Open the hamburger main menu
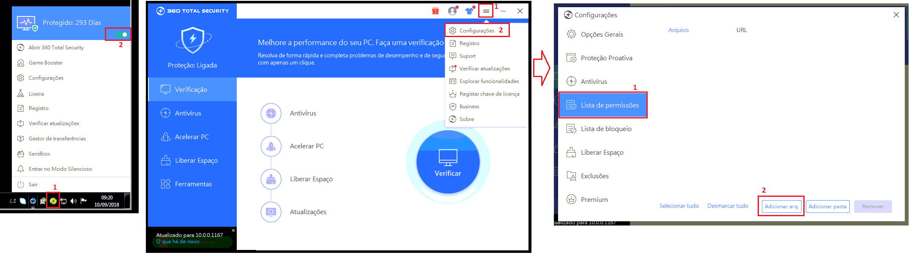 [x=486, y=11]
